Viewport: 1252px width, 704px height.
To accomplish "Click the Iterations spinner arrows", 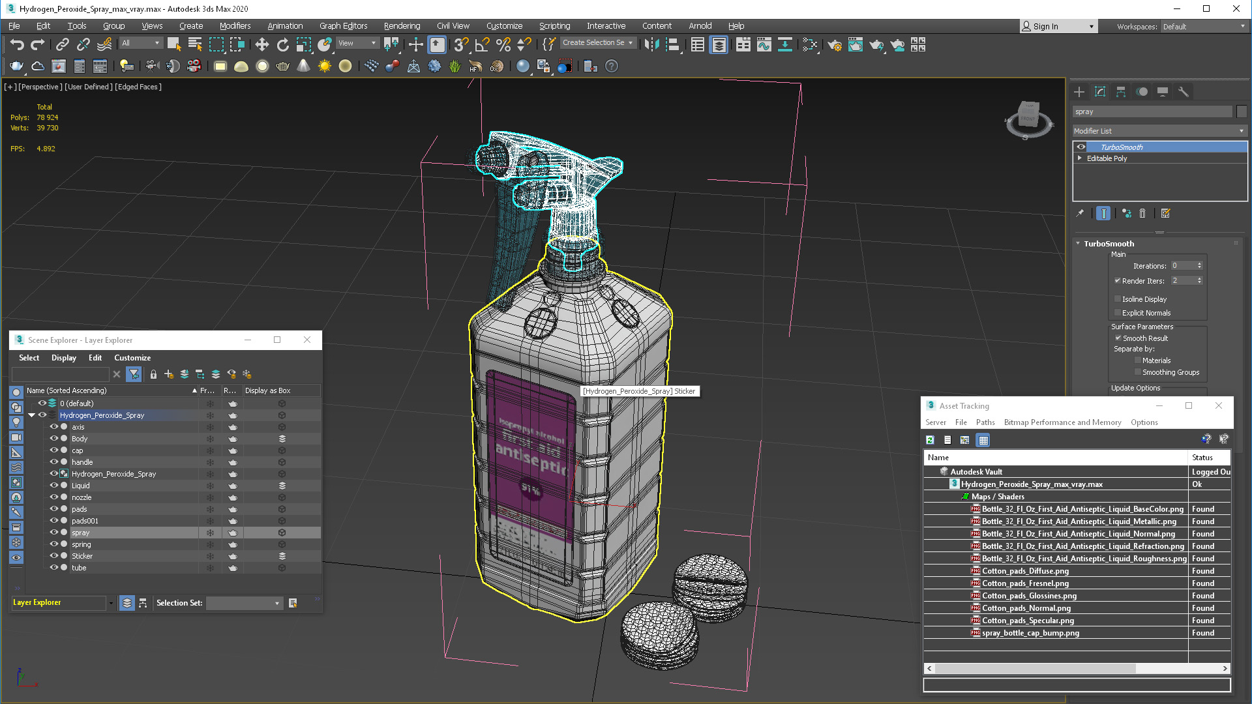I will click(x=1199, y=266).
